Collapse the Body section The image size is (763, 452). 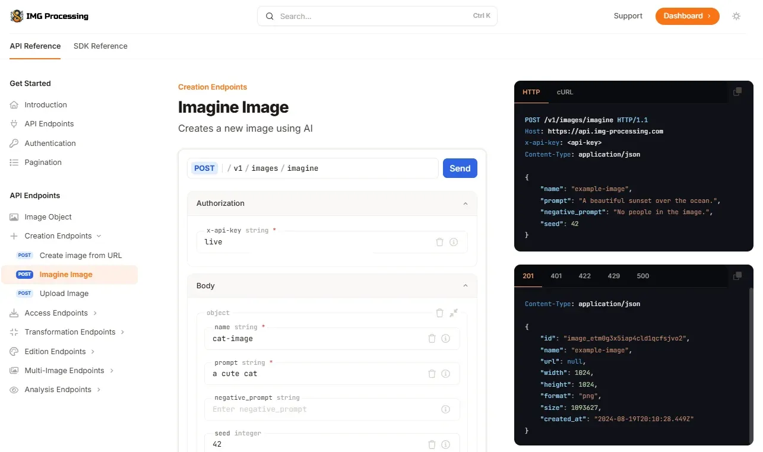465,286
